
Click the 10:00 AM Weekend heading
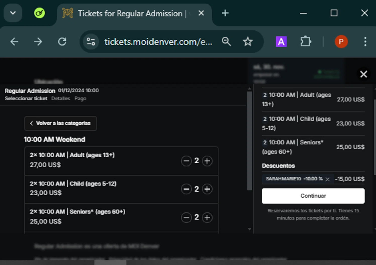point(54,139)
